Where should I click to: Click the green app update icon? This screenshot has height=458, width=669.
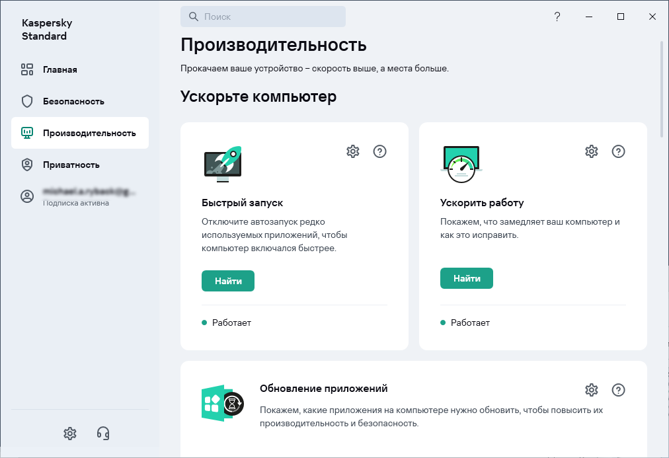[x=222, y=403]
